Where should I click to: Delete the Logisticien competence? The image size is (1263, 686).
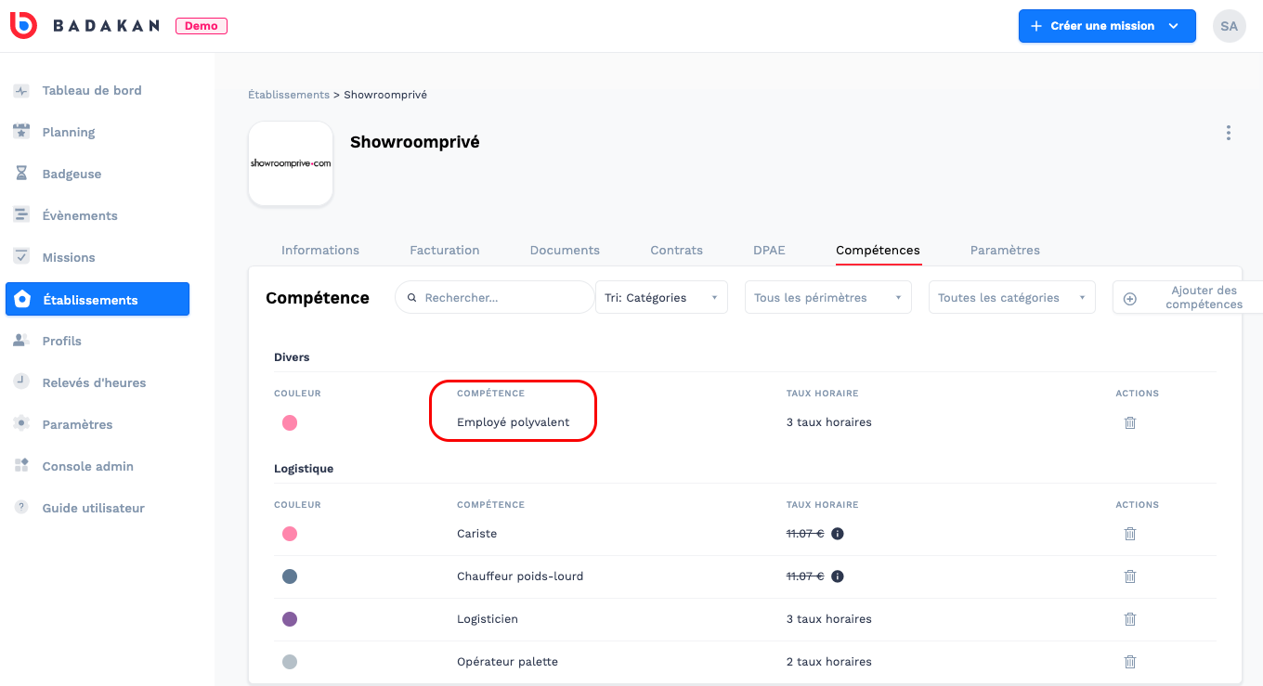(x=1130, y=619)
